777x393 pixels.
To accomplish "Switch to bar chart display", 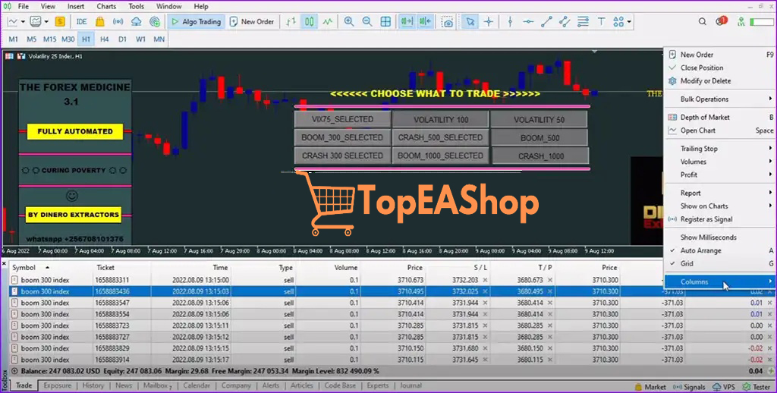I will [291, 22].
